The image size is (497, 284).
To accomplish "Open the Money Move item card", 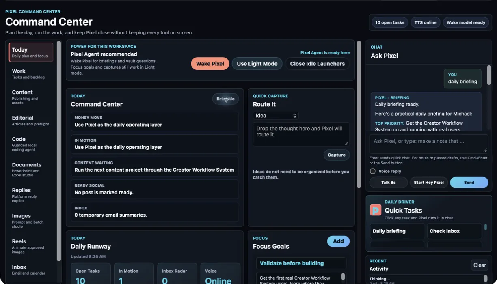I will coord(155,121).
